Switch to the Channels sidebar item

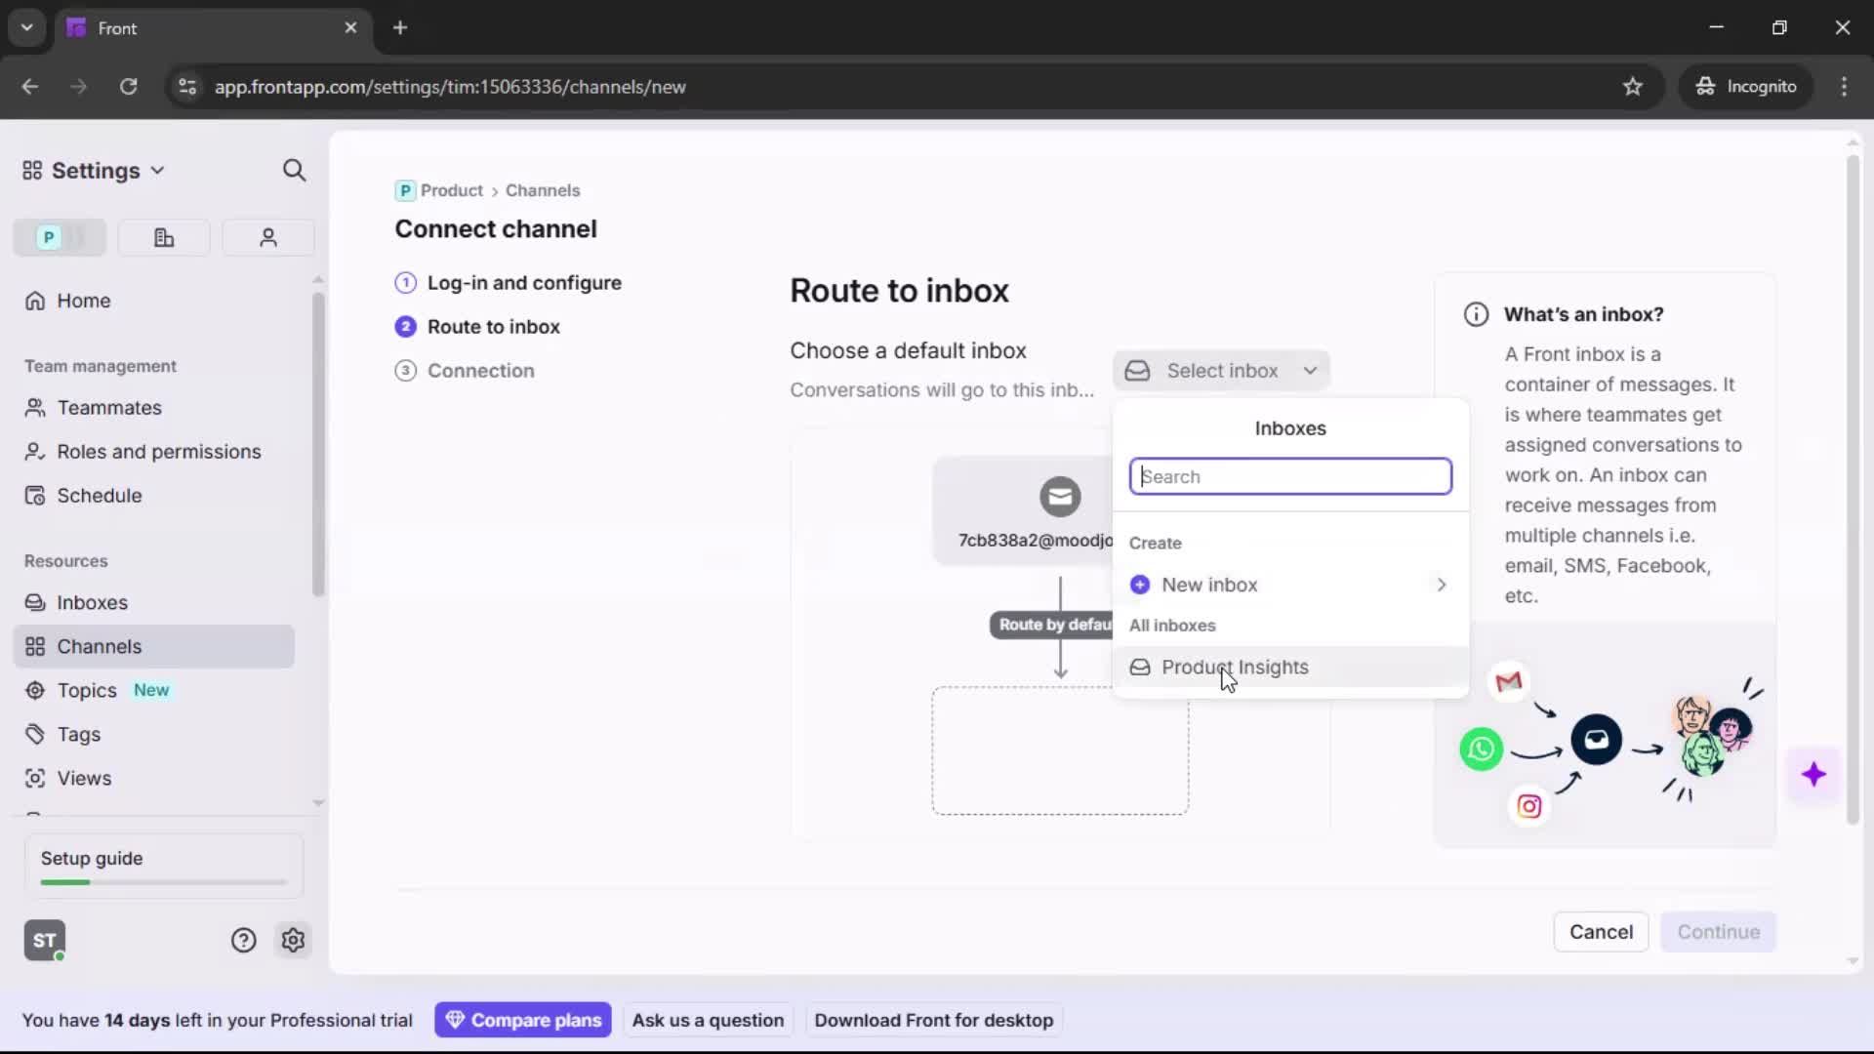pyautogui.click(x=99, y=646)
